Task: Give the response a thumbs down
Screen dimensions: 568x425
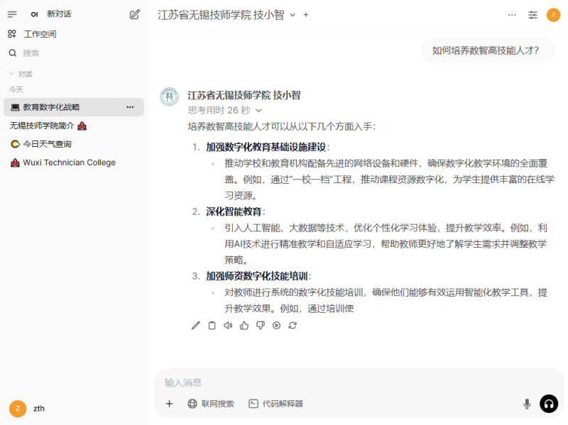Action: [x=261, y=326]
